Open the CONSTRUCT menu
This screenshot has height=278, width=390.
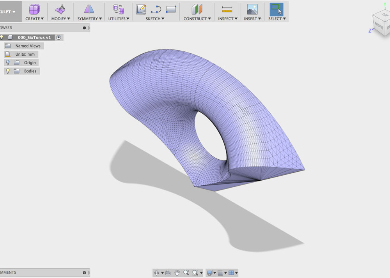[x=197, y=19]
